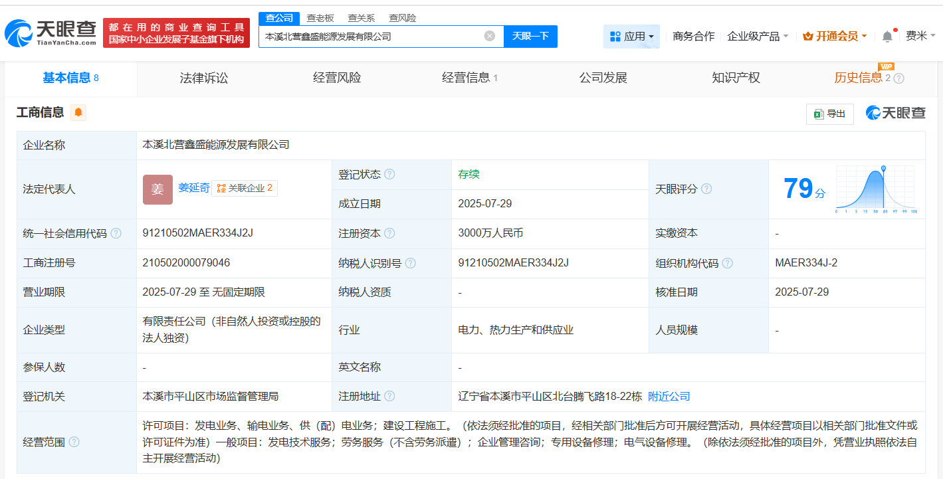Viewport: 943px width, 479px height.
Task: Open the 附近公司 link
Action: click(669, 397)
